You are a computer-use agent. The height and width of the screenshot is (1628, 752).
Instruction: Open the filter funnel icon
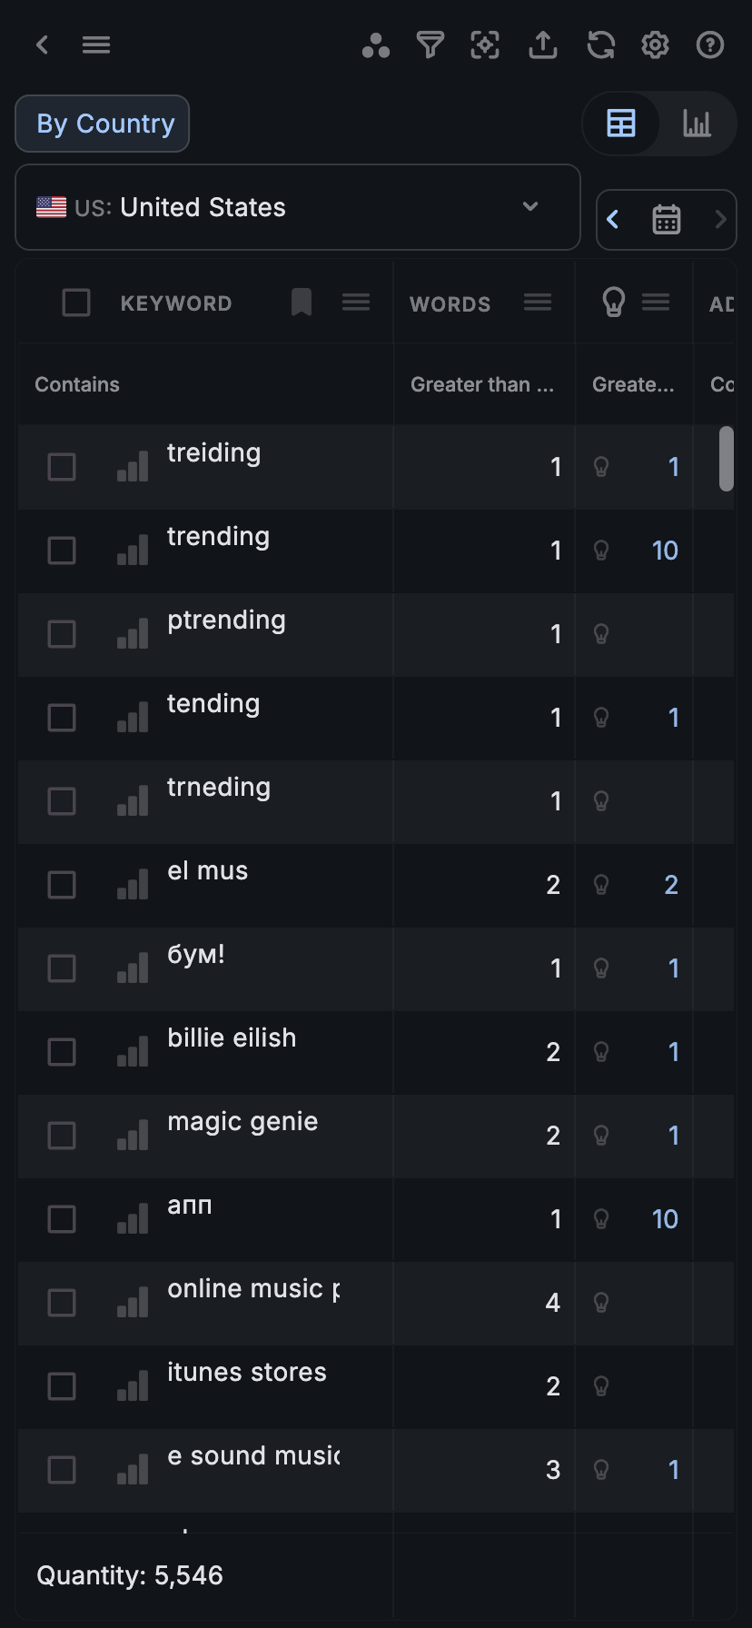click(430, 45)
